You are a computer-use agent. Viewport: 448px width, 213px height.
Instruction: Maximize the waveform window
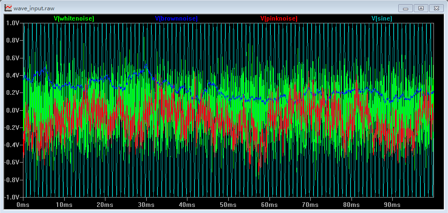pos(421,8)
